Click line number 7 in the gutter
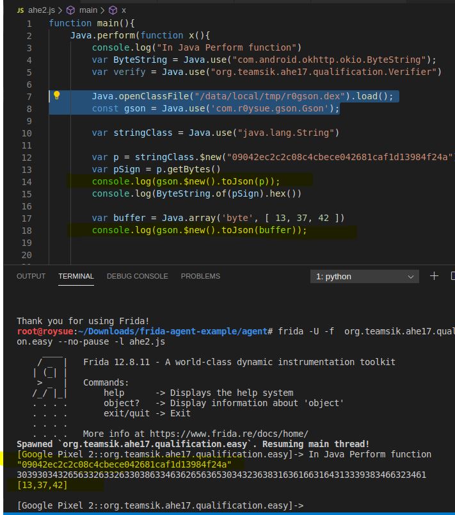455x515 pixels. coord(29,97)
